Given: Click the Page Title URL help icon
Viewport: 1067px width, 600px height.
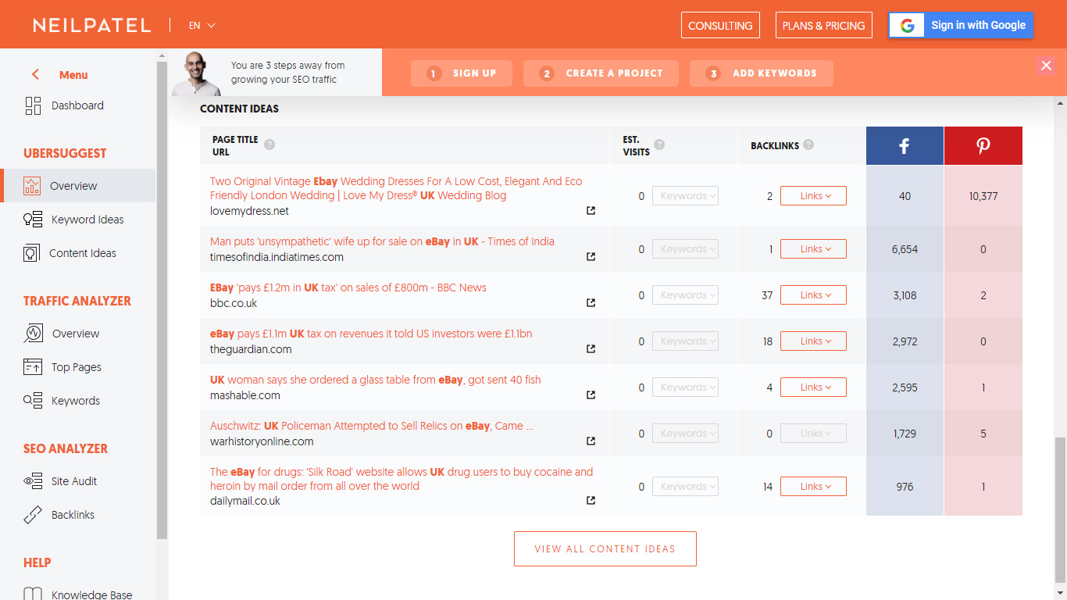Looking at the screenshot, I should coord(269,145).
